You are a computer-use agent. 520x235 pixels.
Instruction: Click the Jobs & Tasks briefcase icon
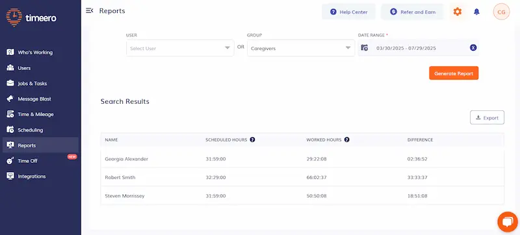10,83
